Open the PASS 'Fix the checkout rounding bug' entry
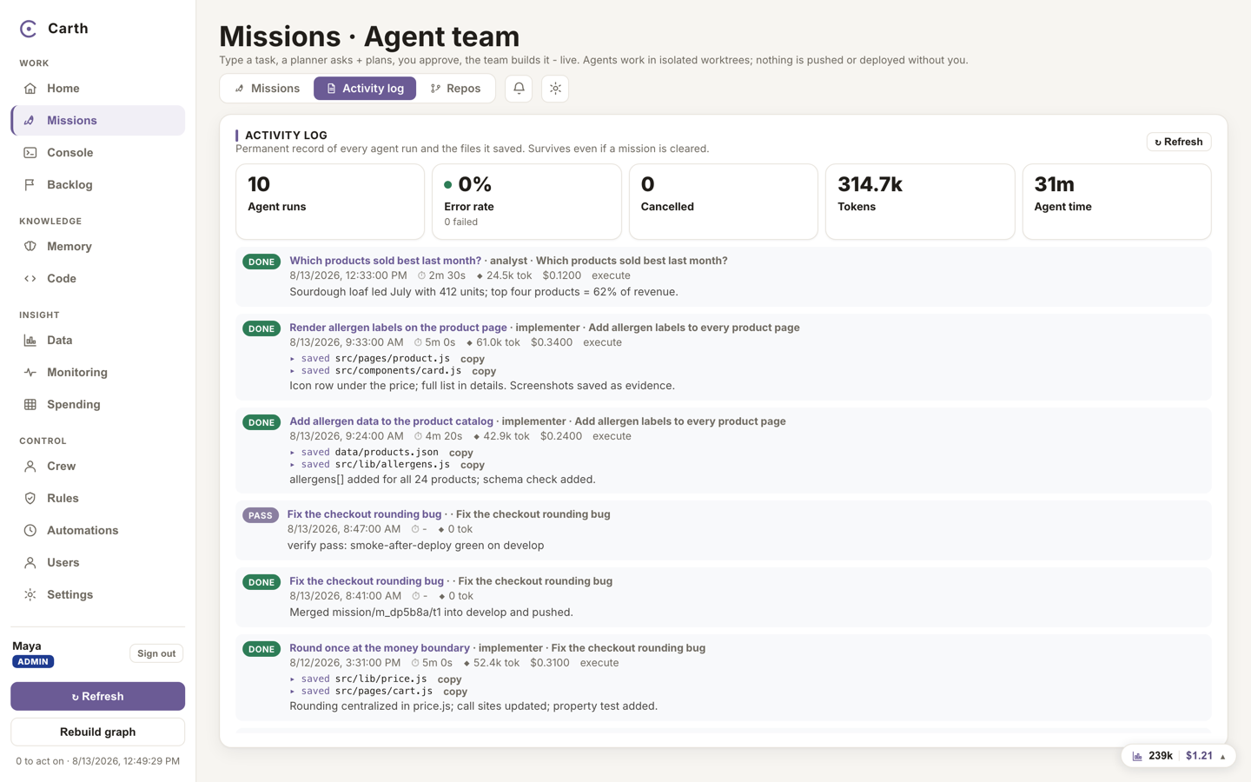This screenshot has width=1251, height=782. coord(364,514)
